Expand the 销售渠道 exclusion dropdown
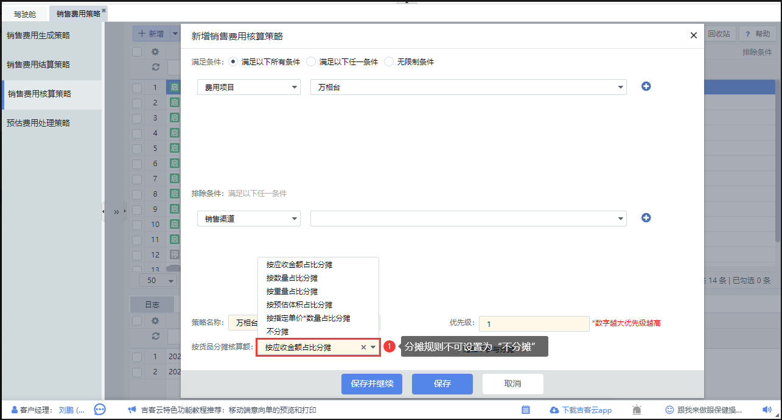The width and height of the screenshot is (782, 420). coord(248,219)
